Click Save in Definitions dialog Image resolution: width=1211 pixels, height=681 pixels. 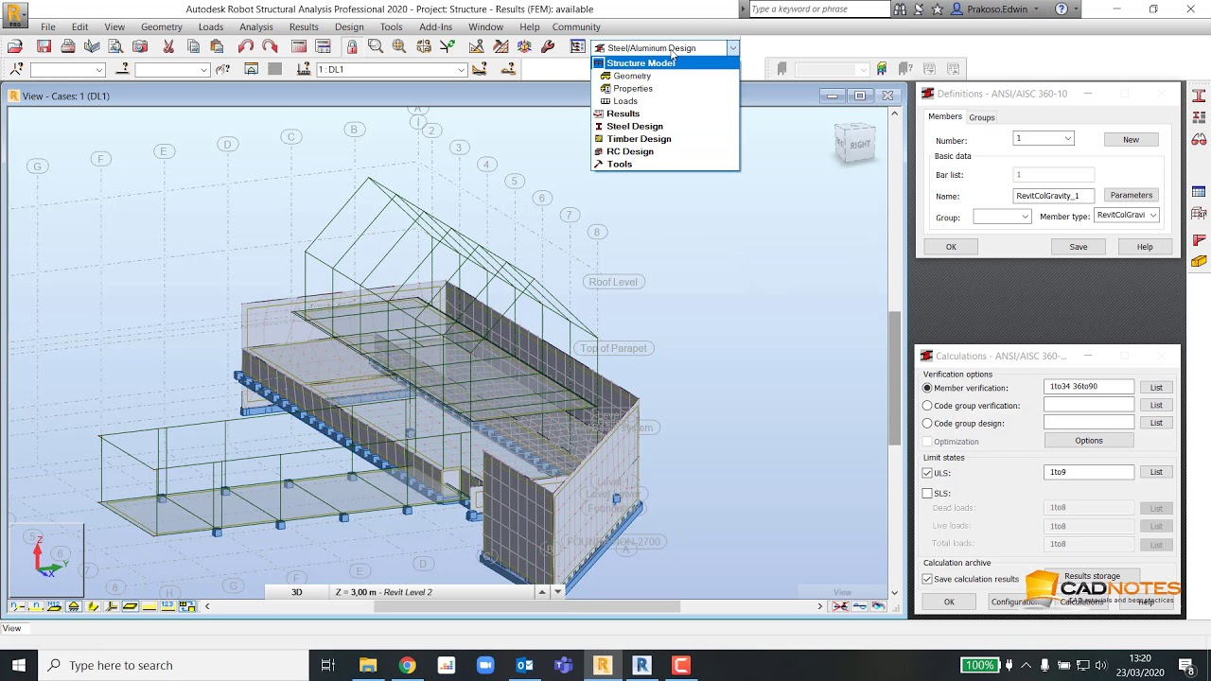click(x=1078, y=247)
